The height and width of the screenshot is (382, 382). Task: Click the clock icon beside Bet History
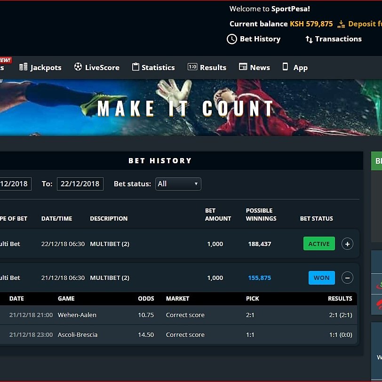[x=231, y=39]
